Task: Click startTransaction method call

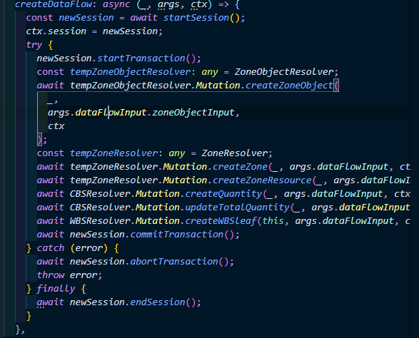Action: click(x=141, y=58)
